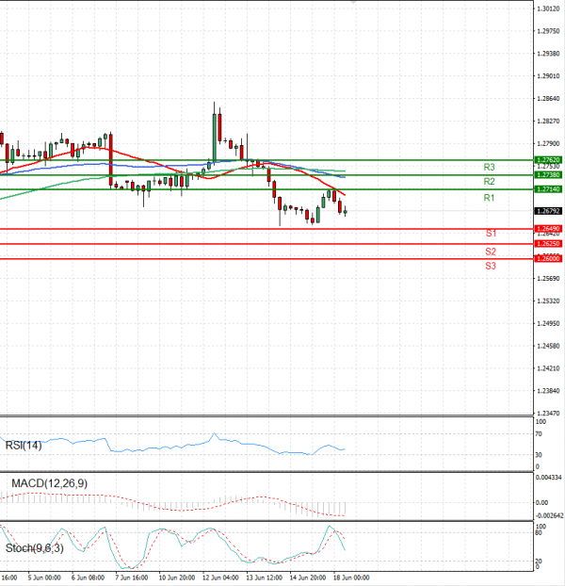The height and width of the screenshot is (586, 565).
Task: Select the Stoch(9,6,3) indicator title
Action: [36, 547]
